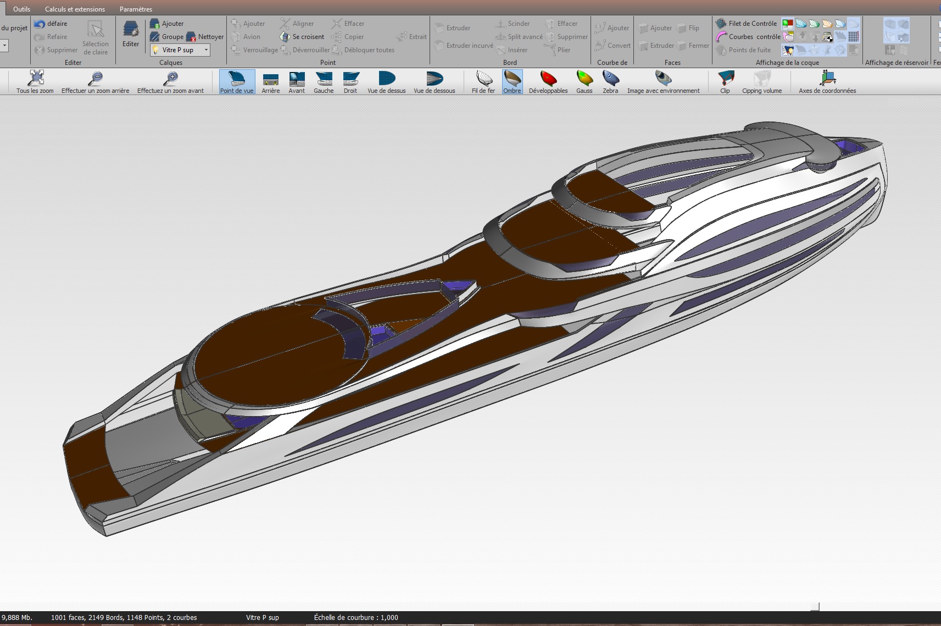
Task: Switch to Arrière view
Action: (270, 82)
